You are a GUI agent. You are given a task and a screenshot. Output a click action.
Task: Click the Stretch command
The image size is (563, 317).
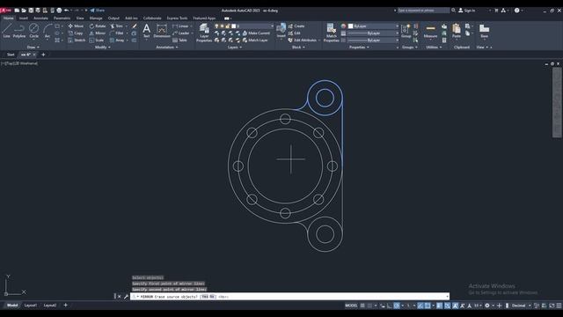[77, 41]
